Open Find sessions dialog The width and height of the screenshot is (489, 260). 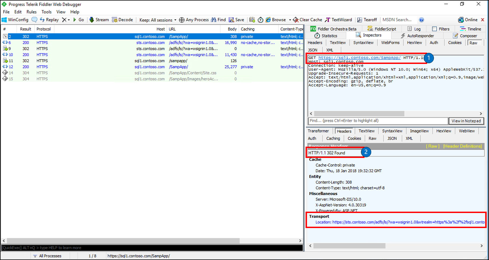click(218, 20)
